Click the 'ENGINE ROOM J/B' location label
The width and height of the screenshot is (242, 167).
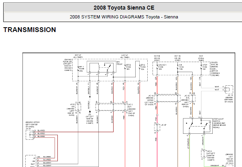[x=67, y=65]
